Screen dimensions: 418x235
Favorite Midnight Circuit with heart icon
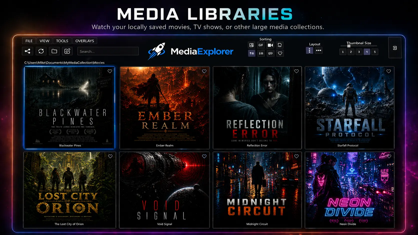[296, 156]
